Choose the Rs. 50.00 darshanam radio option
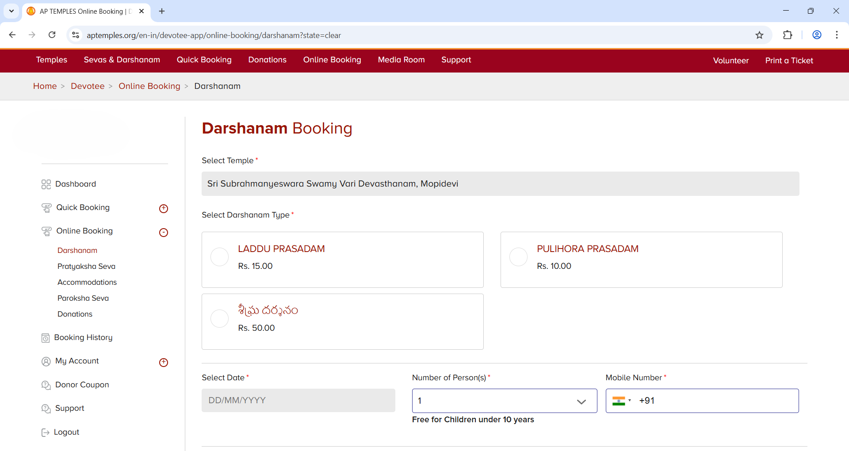 point(219,319)
